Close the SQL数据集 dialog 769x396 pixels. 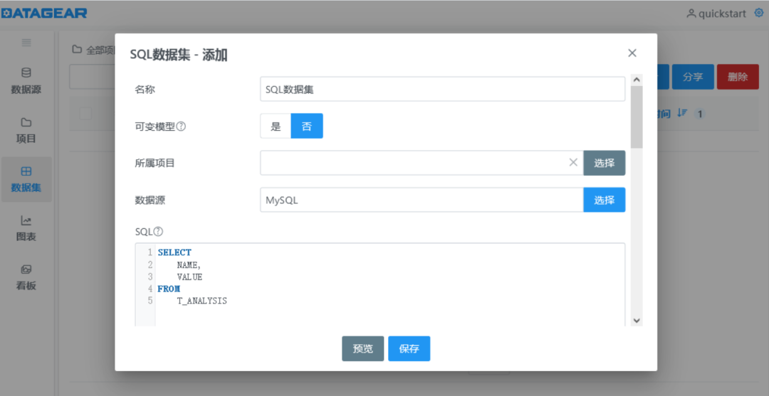click(632, 53)
